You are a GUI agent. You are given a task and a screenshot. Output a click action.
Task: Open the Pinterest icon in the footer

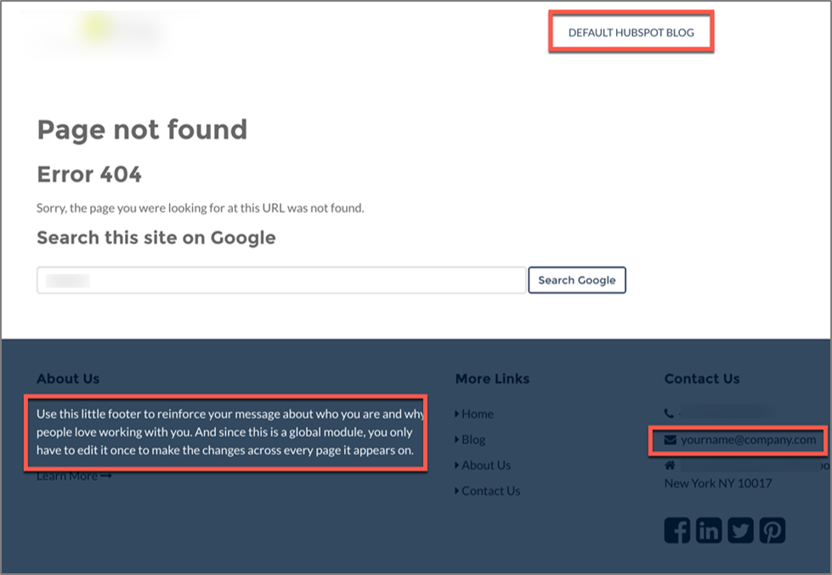771,529
